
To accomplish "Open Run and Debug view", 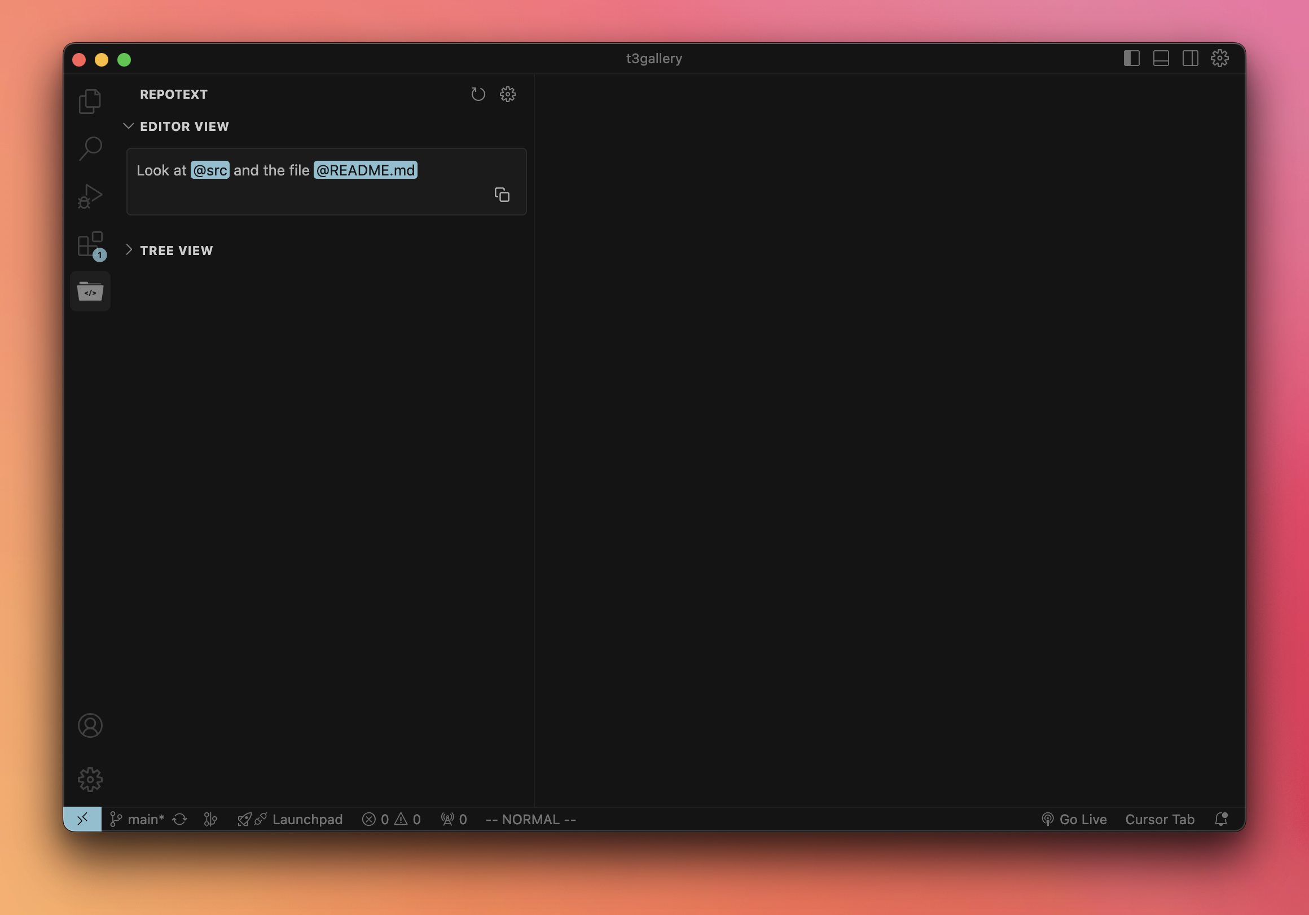I will (x=90, y=196).
